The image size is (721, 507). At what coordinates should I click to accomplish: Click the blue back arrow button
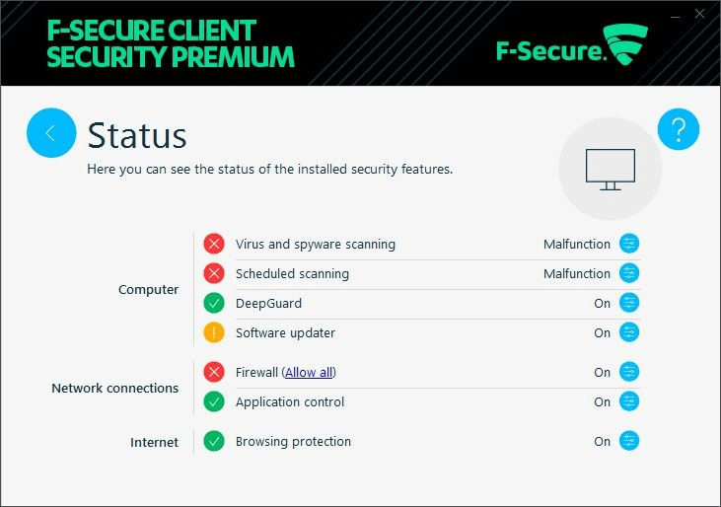(x=51, y=133)
